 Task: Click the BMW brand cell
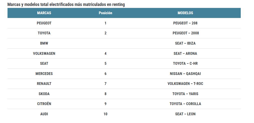44,43
